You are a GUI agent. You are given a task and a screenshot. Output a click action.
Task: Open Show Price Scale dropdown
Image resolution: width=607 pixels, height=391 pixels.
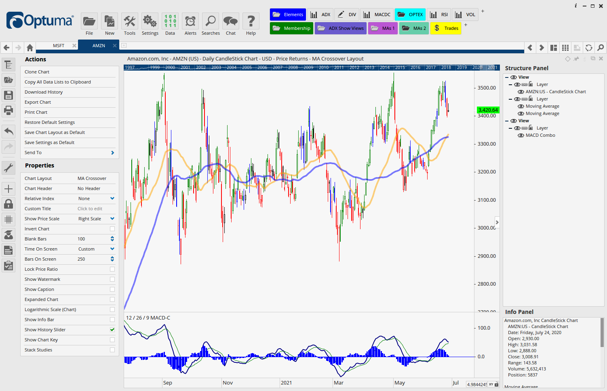coord(112,219)
